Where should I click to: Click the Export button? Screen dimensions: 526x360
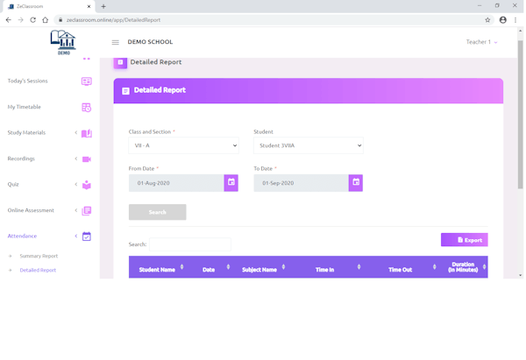coord(464,239)
